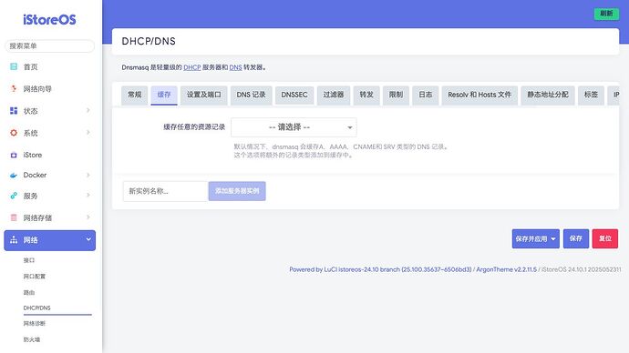
Task: Open the 网络诊断 submenu item
Action: pyautogui.click(x=35, y=323)
